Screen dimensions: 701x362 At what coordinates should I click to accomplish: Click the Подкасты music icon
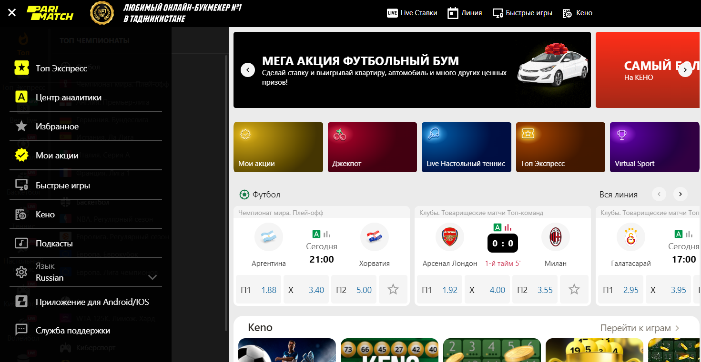click(x=21, y=243)
